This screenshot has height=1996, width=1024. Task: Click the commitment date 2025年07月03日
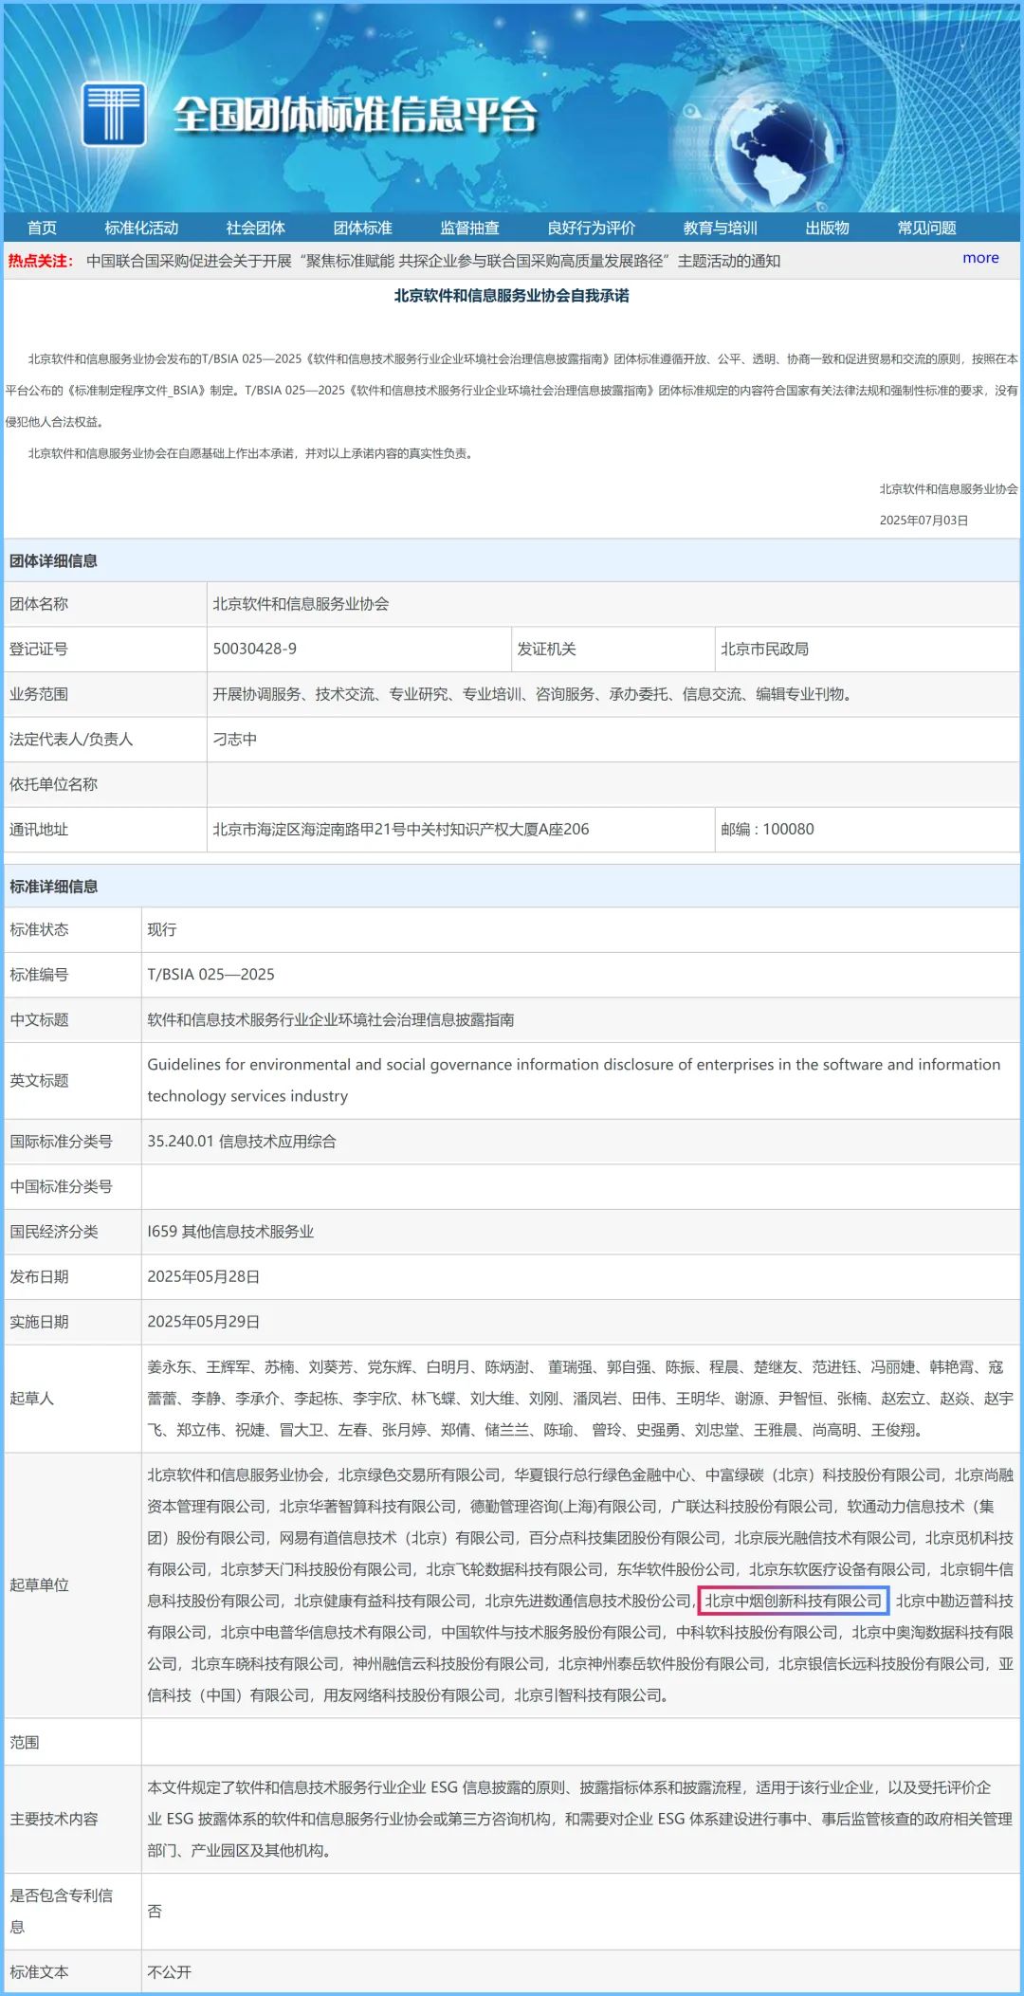[x=923, y=520]
